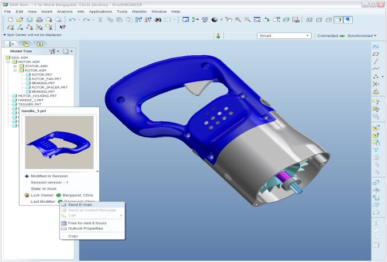Click Outlook Properties in context menu
This screenshot has width=387, height=262.
[x=86, y=228]
